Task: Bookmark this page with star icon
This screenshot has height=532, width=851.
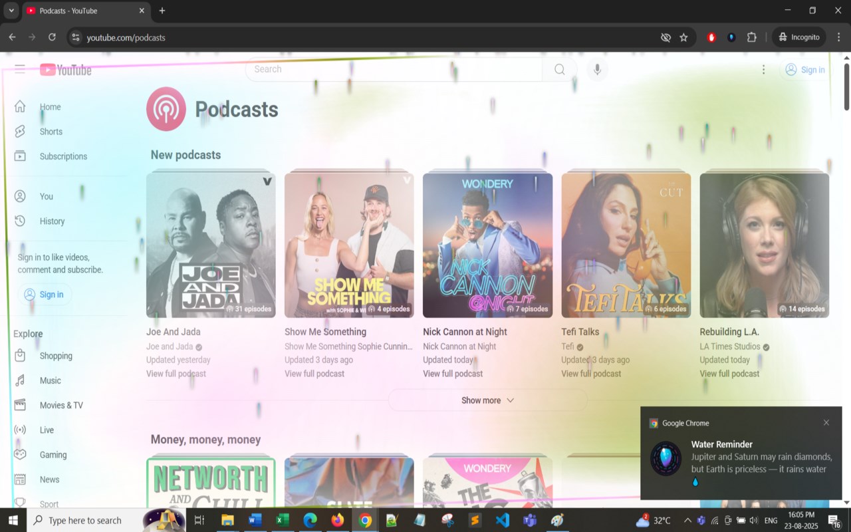Action: pos(683,37)
